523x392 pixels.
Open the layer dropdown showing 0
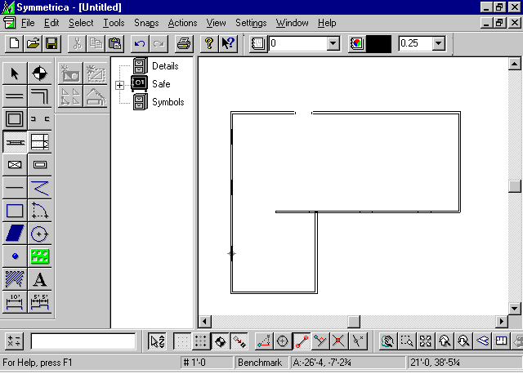coord(333,43)
